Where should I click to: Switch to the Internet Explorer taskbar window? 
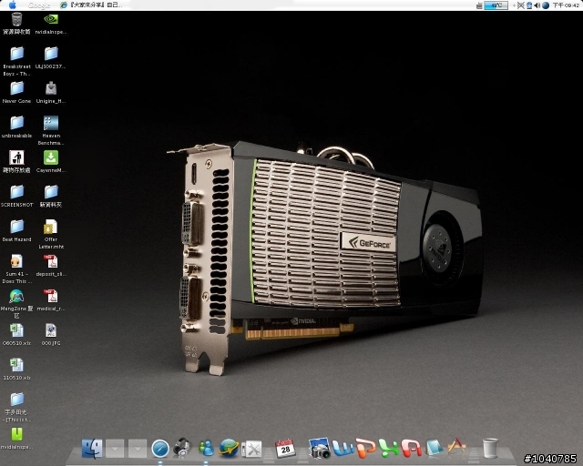pyautogui.click(x=91, y=5)
